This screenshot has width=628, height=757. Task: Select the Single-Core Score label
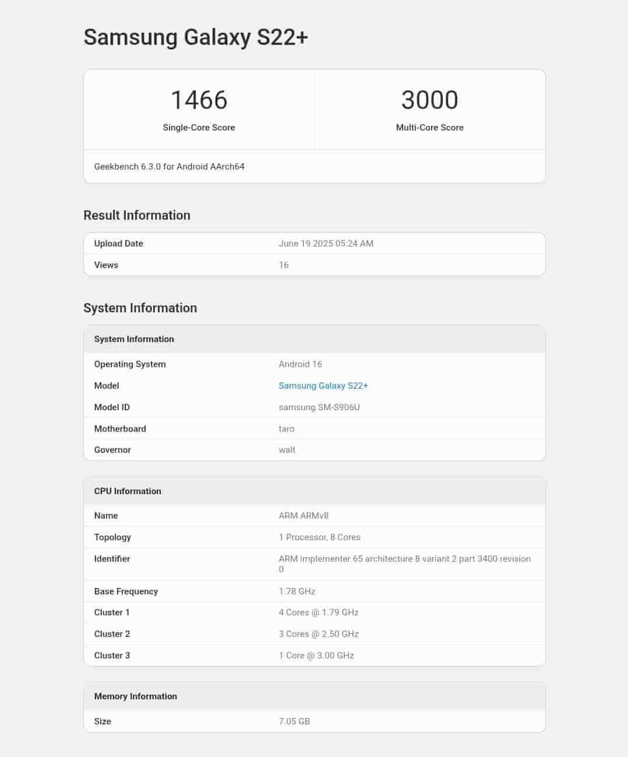199,128
